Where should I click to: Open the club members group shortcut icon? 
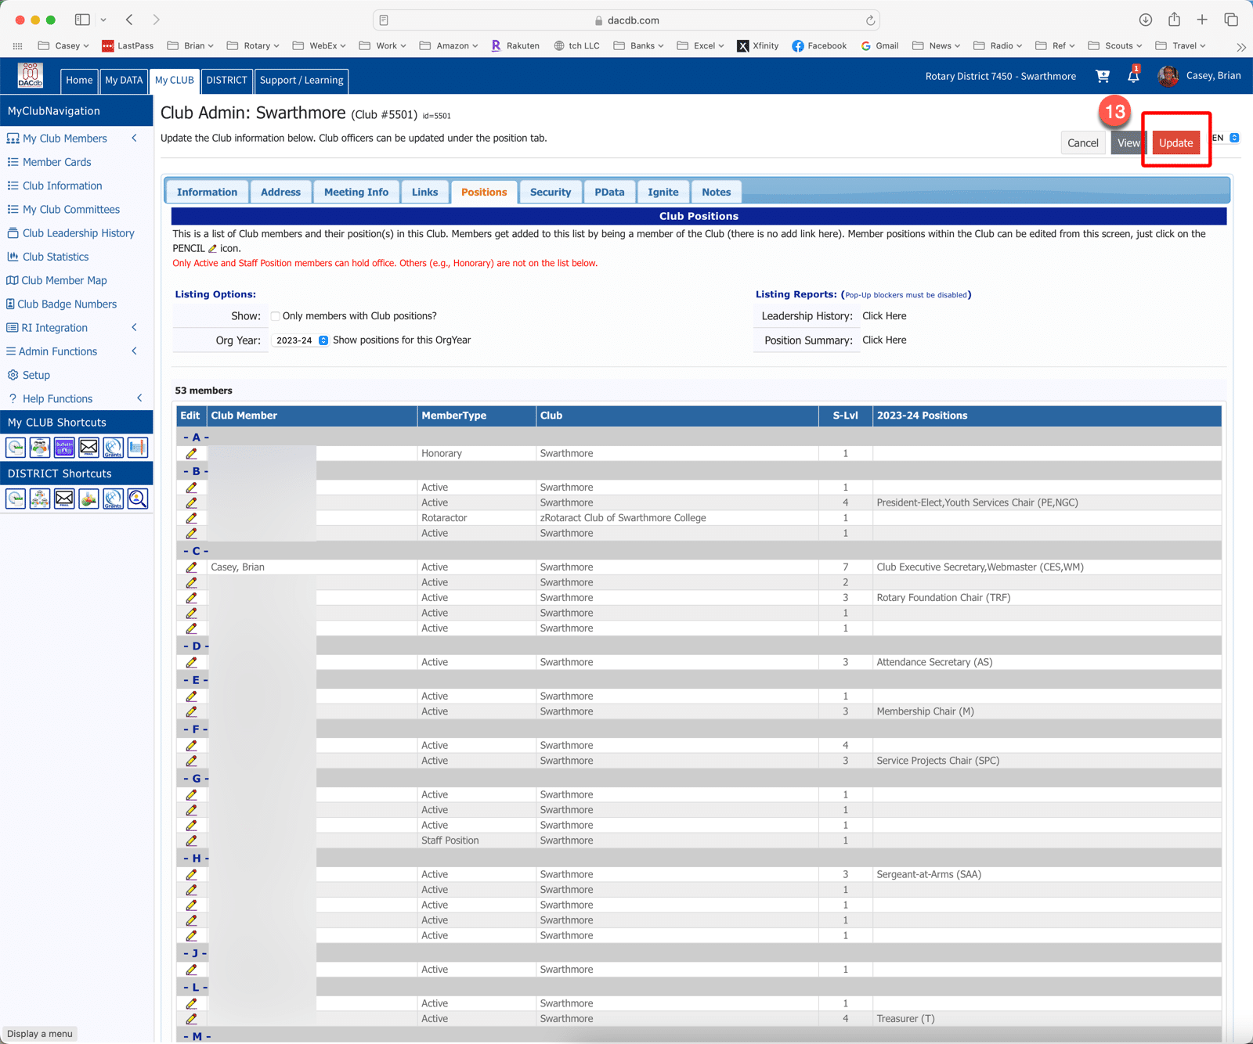[40, 448]
